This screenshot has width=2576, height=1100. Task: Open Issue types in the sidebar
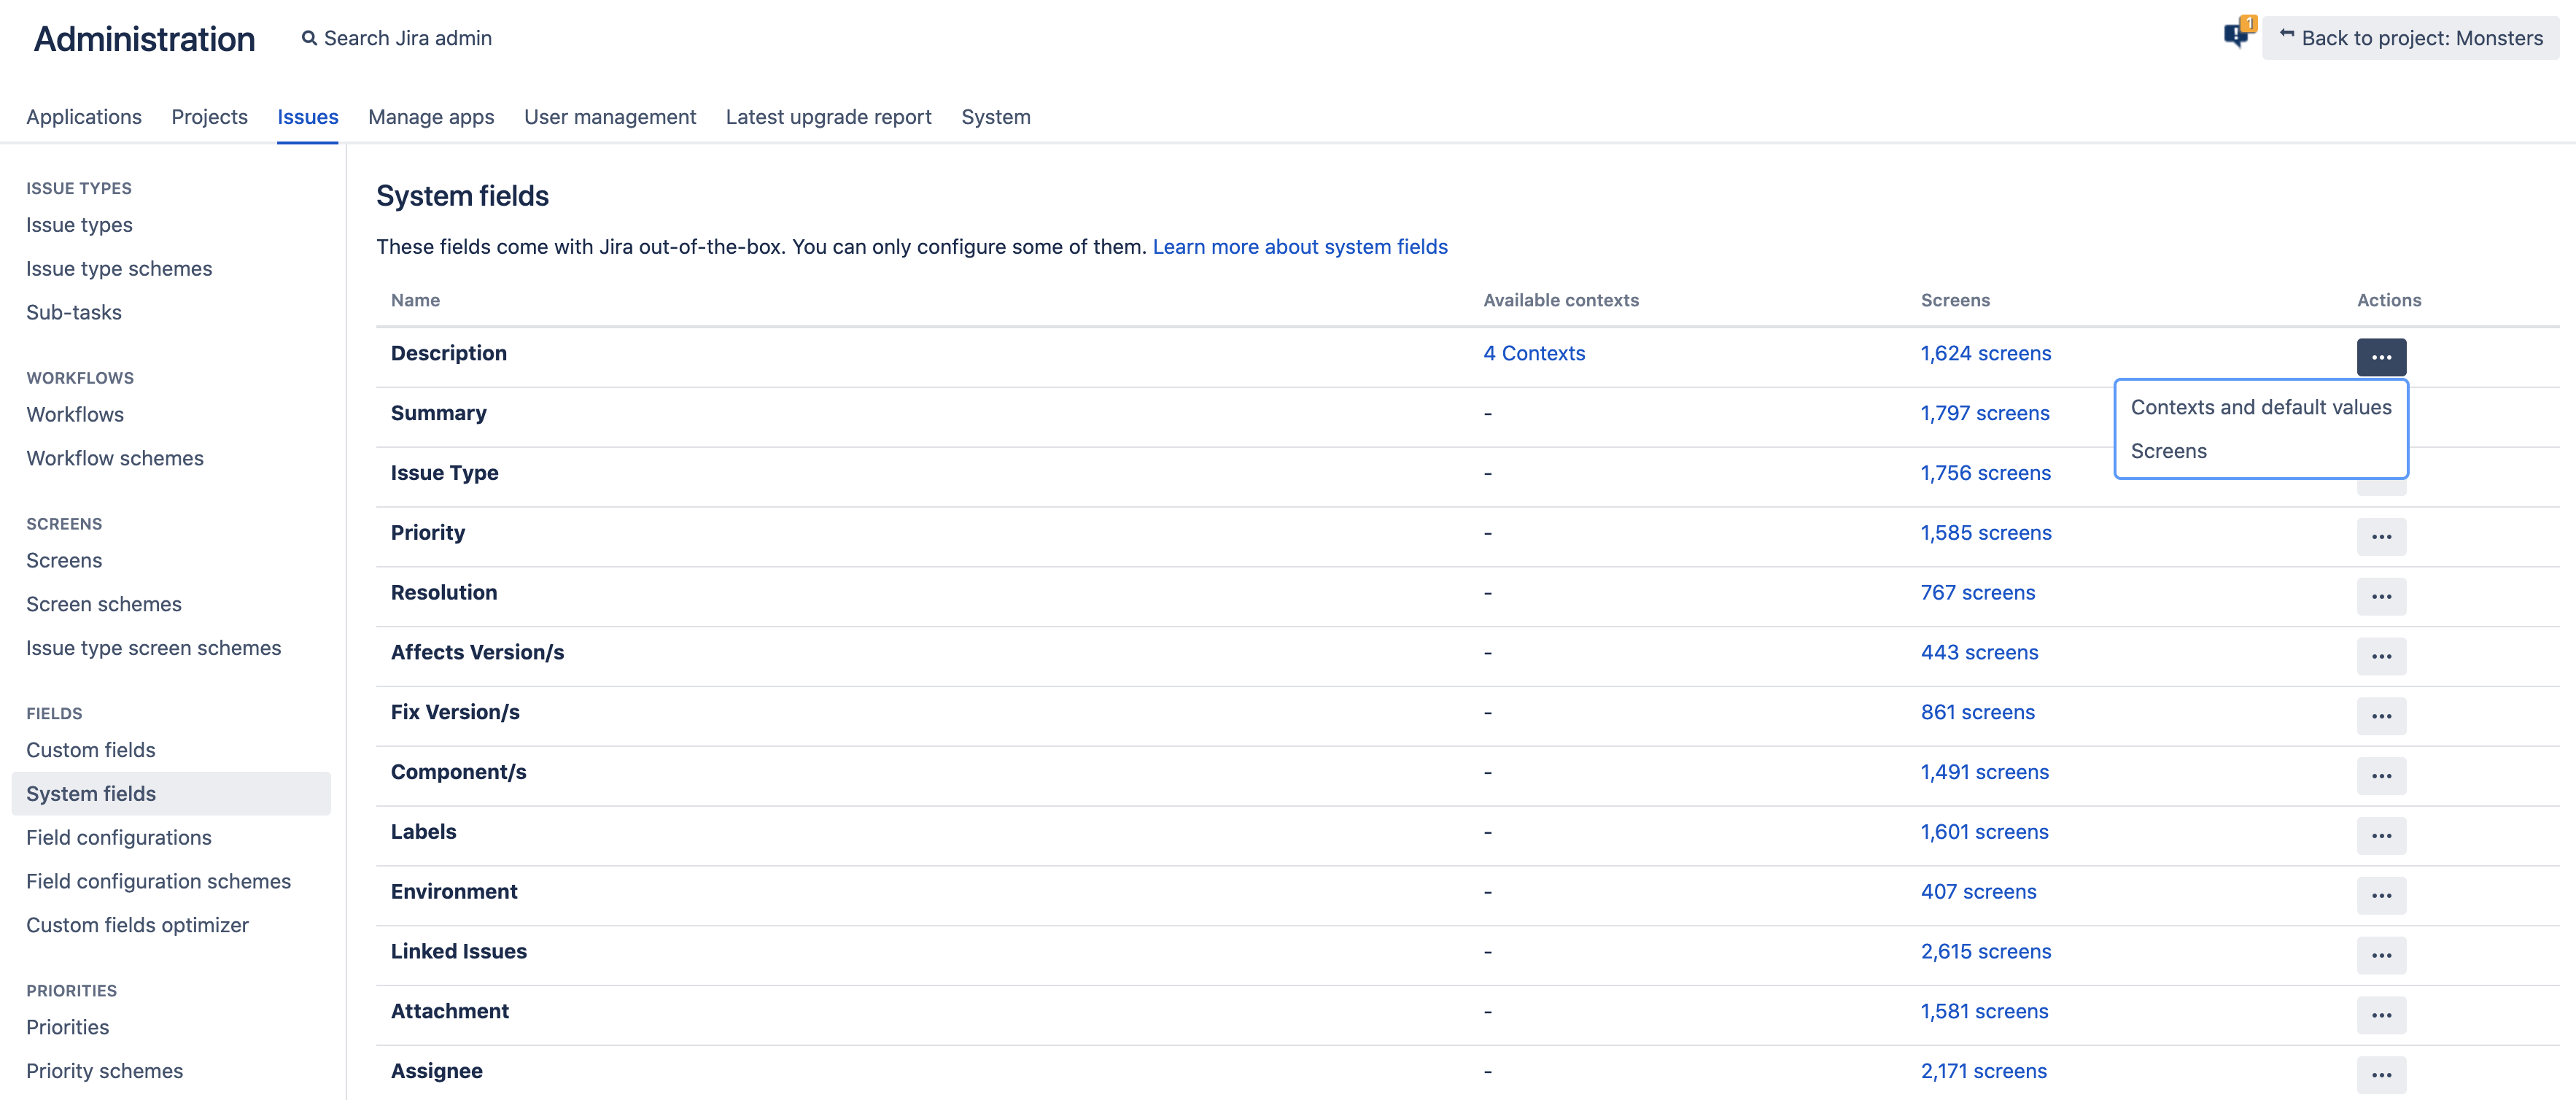click(79, 225)
